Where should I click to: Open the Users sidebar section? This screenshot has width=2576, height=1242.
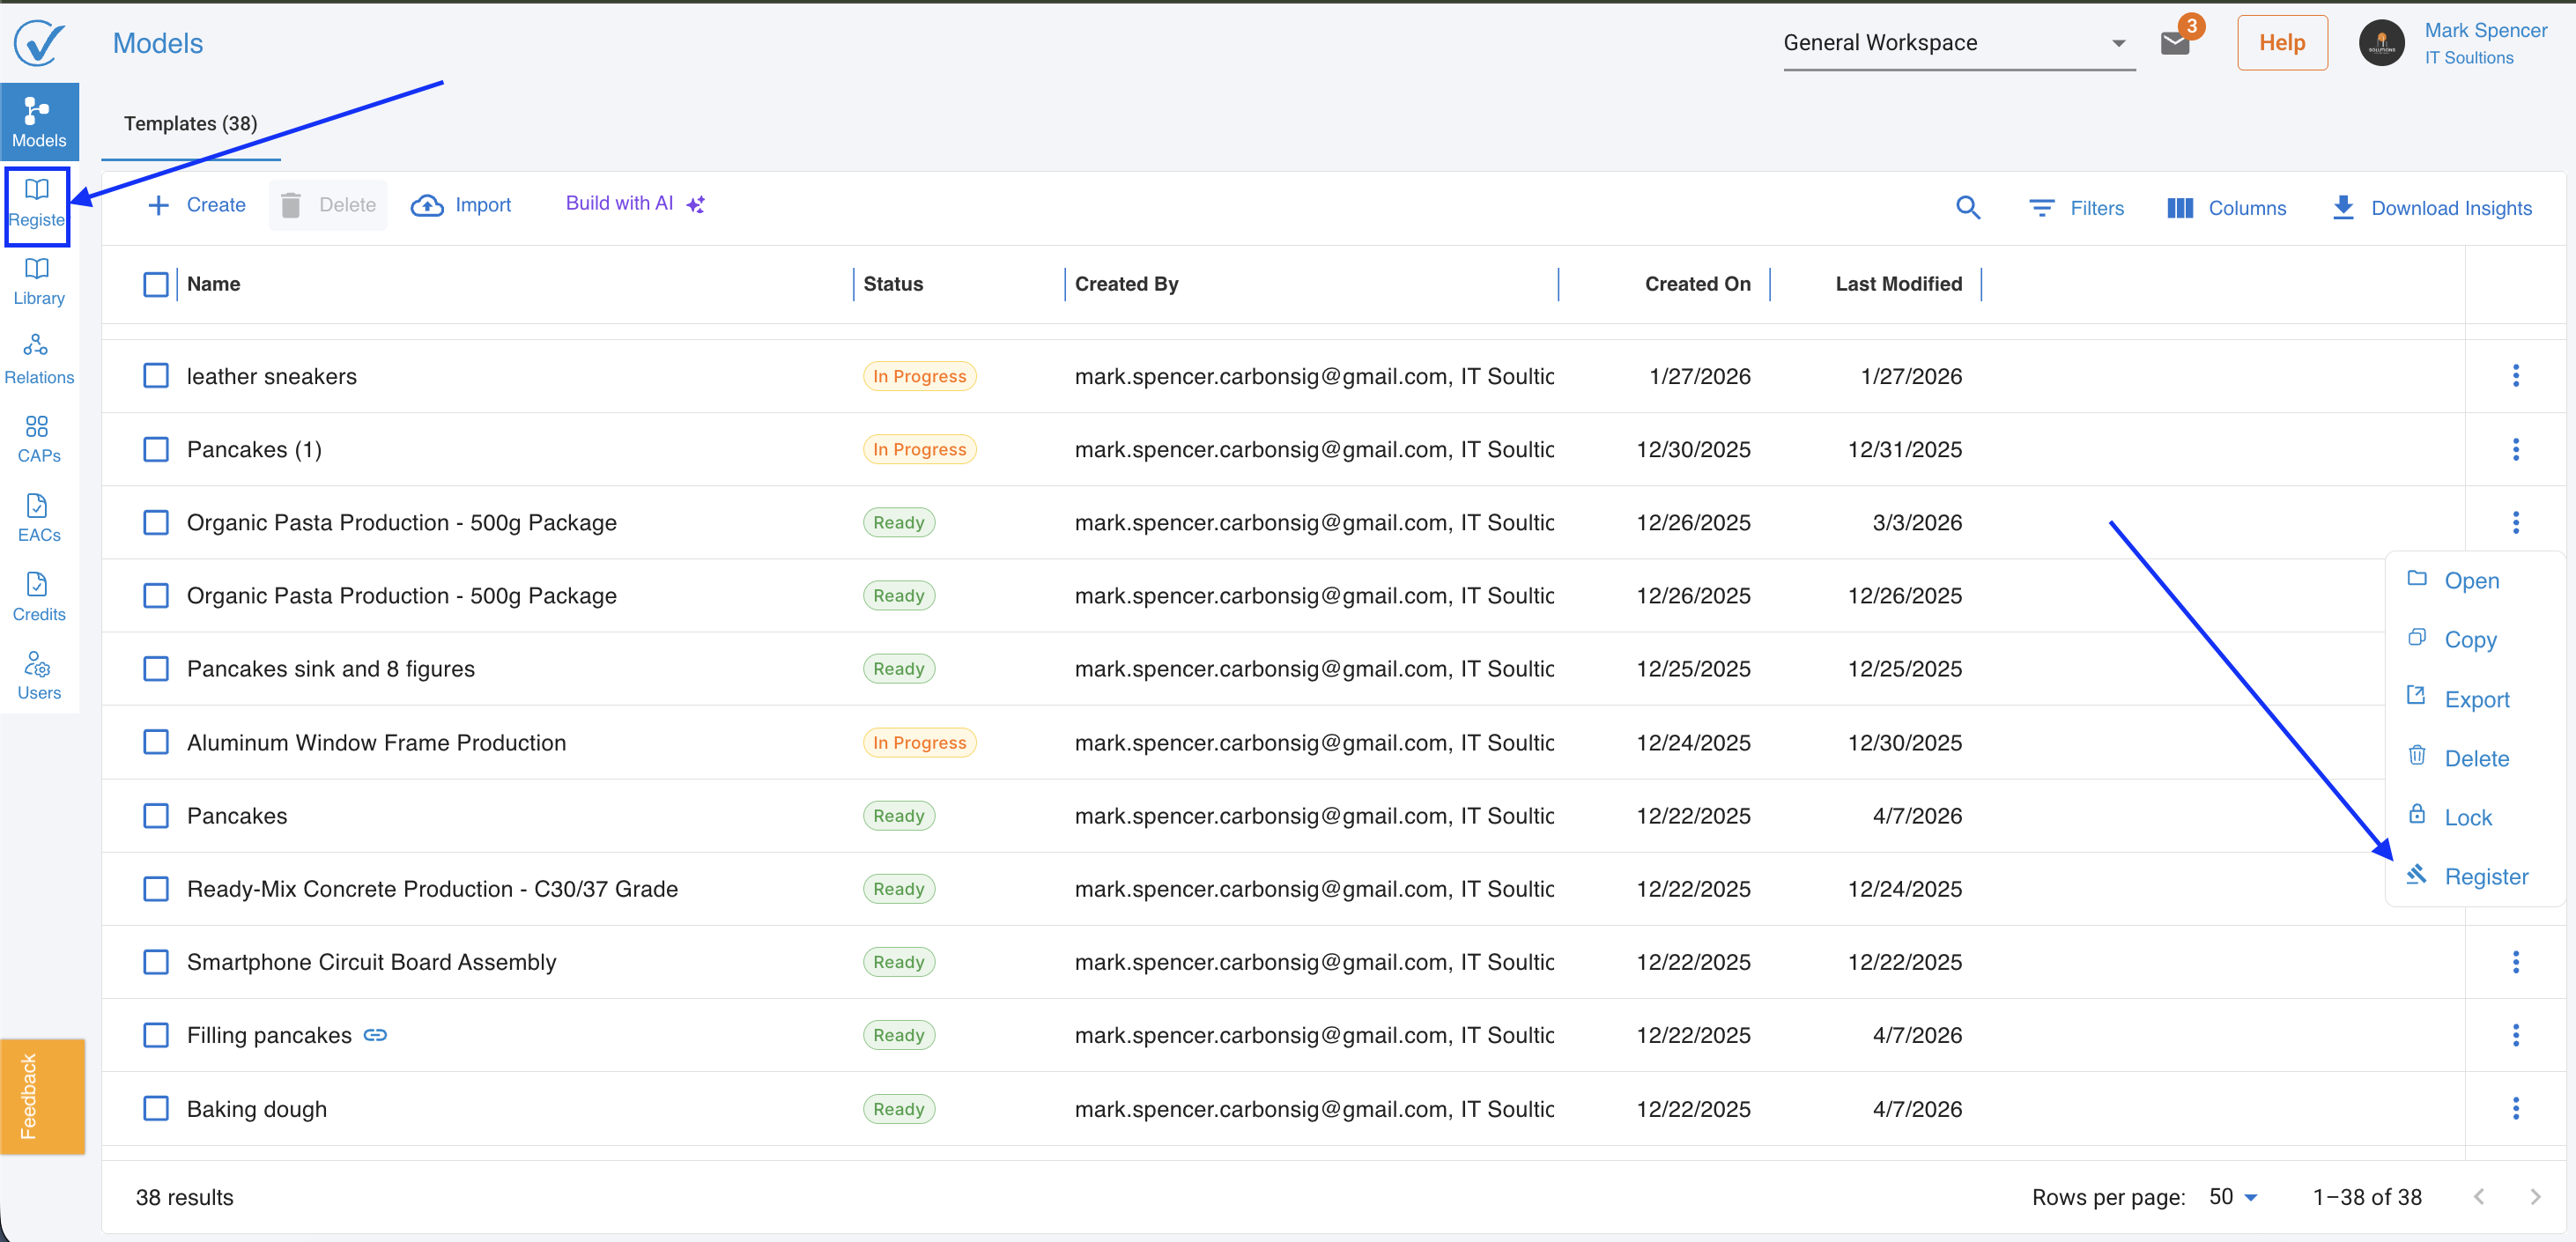pyautogui.click(x=38, y=676)
